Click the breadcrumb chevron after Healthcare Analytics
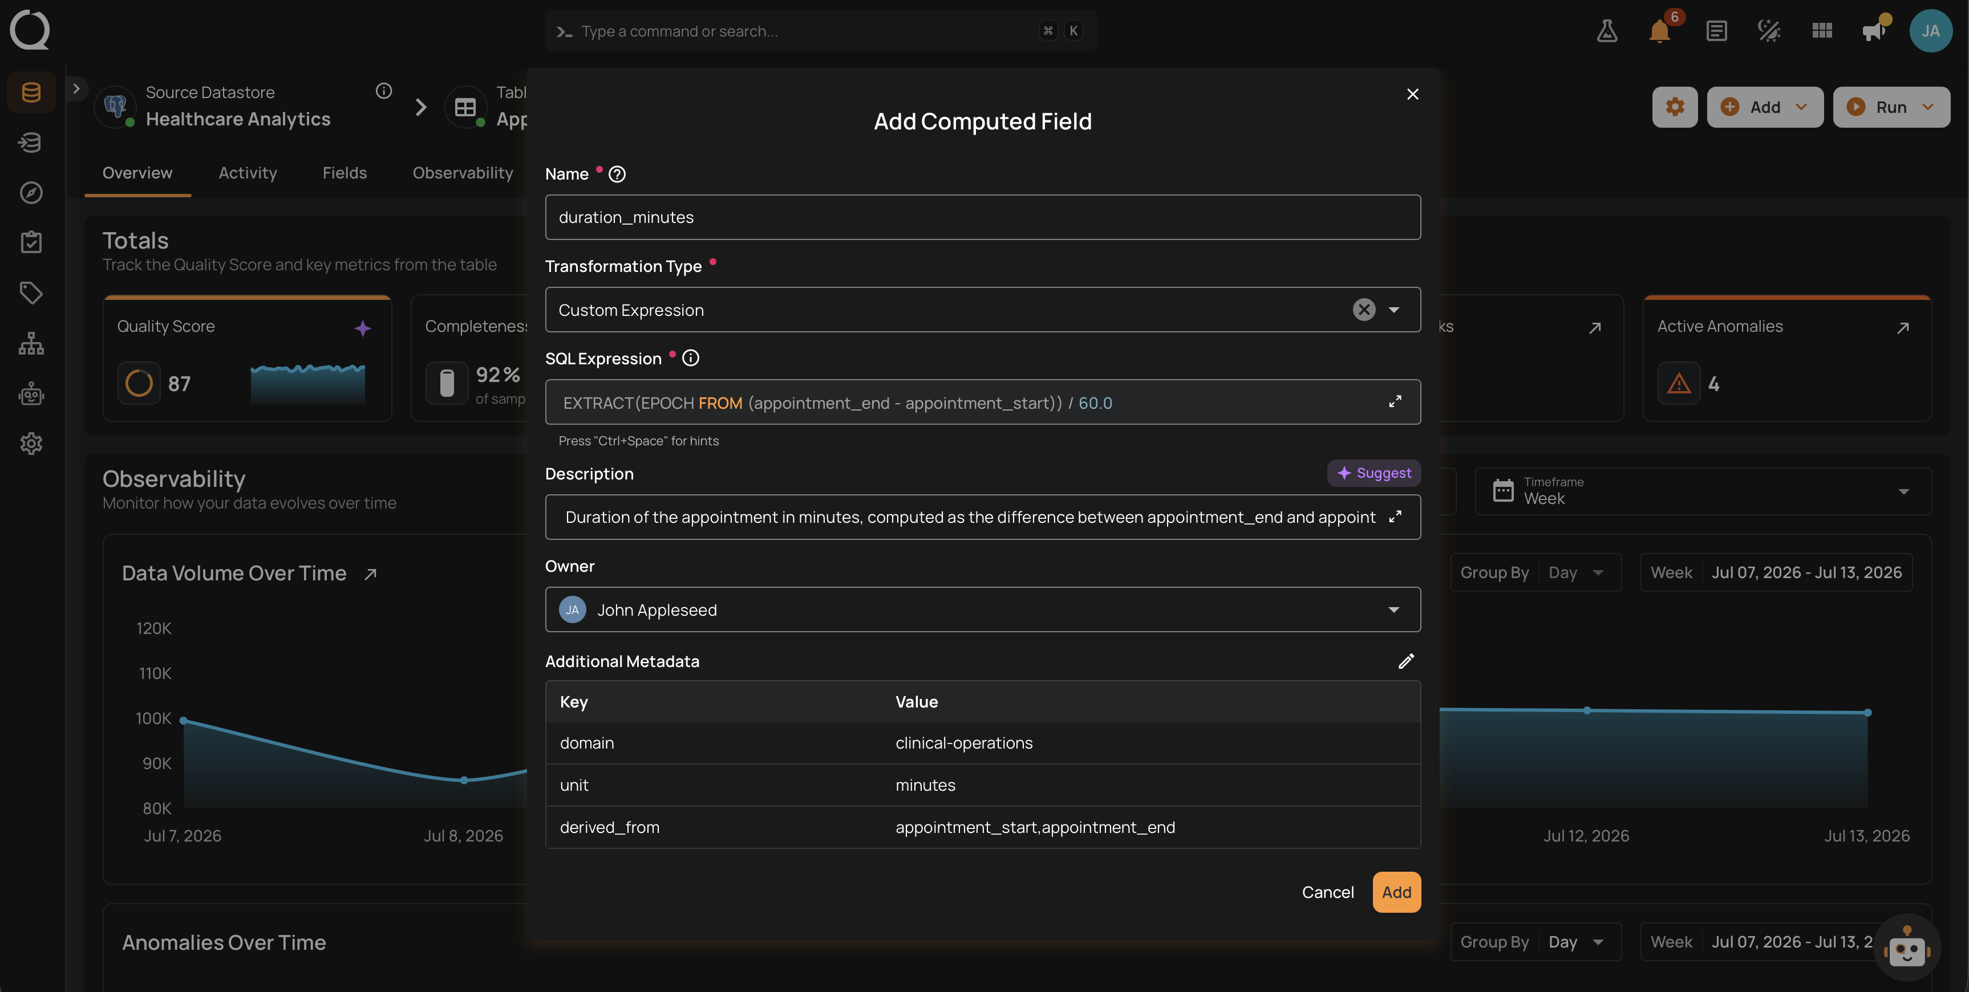 point(420,107)
